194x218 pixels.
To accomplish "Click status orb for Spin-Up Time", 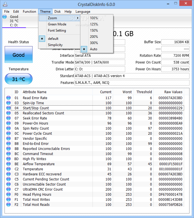I will click(8, 103).
